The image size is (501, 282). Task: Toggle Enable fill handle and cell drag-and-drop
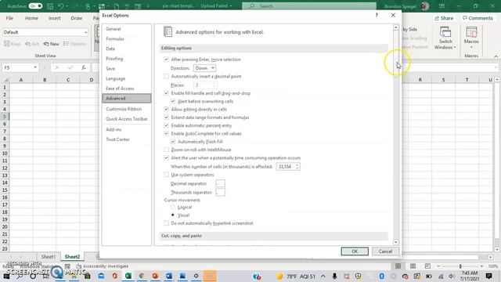tap(166, 93)
